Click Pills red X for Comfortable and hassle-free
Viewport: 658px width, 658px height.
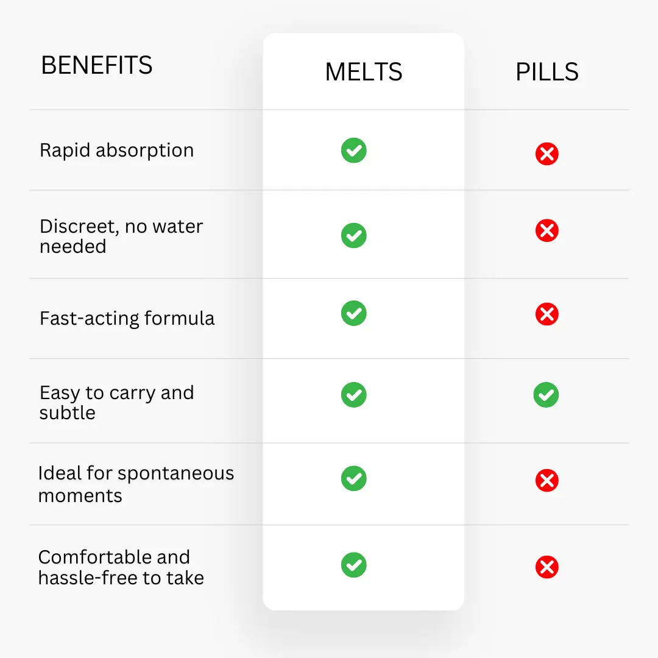tap(547, 568)
